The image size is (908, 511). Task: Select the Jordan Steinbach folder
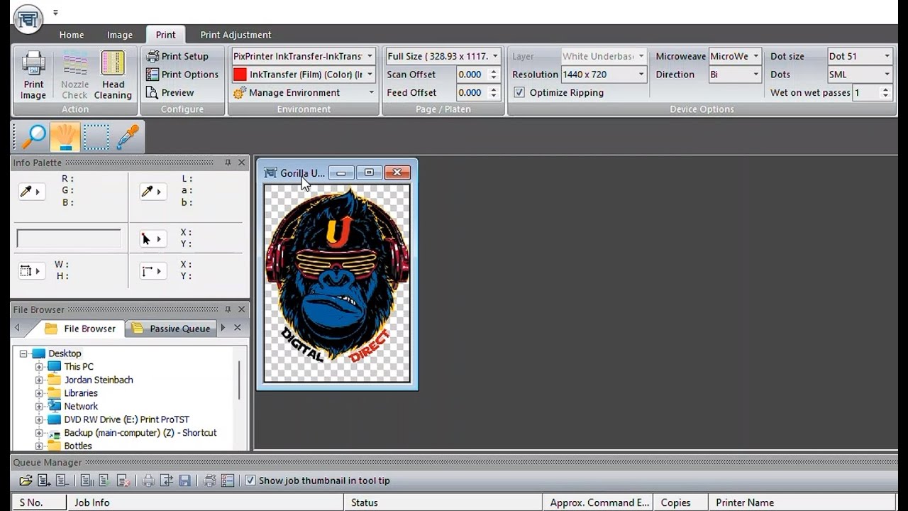99,380
